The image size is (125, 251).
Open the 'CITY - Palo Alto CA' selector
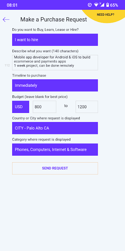pyautogui.click(x=55, y=128)
